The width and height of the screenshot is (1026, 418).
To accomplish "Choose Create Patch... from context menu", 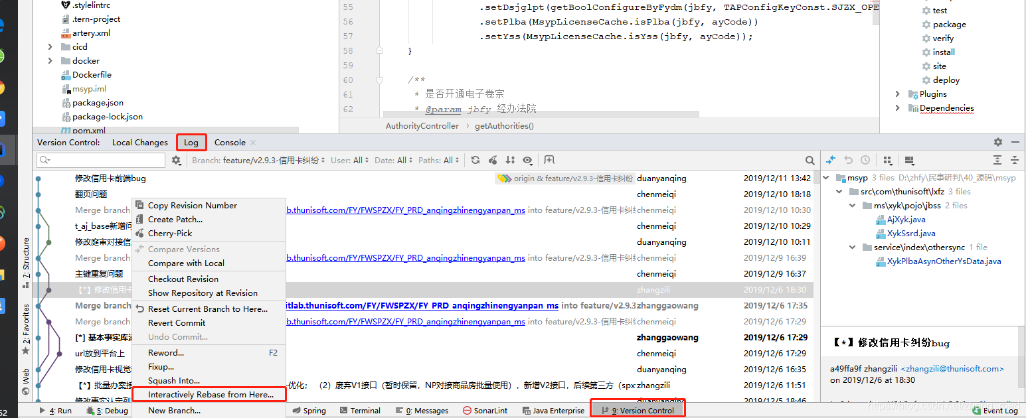I will point(209,219).
